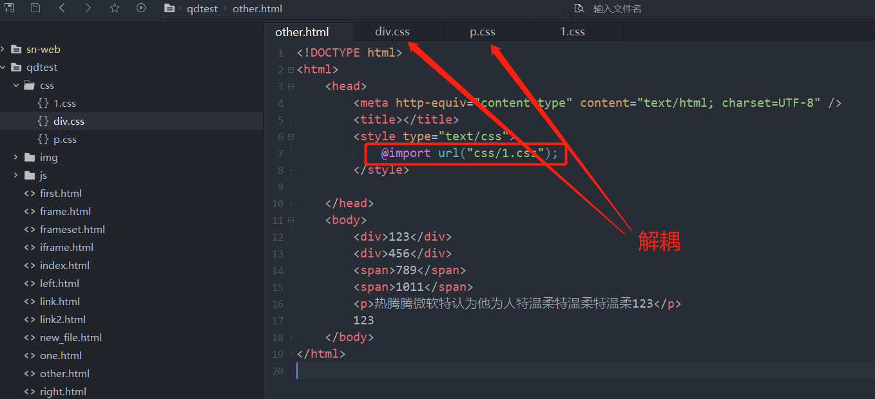Go forward with the right arrow icon
This screenshot has width=875, height=399.
pos(88,8)
